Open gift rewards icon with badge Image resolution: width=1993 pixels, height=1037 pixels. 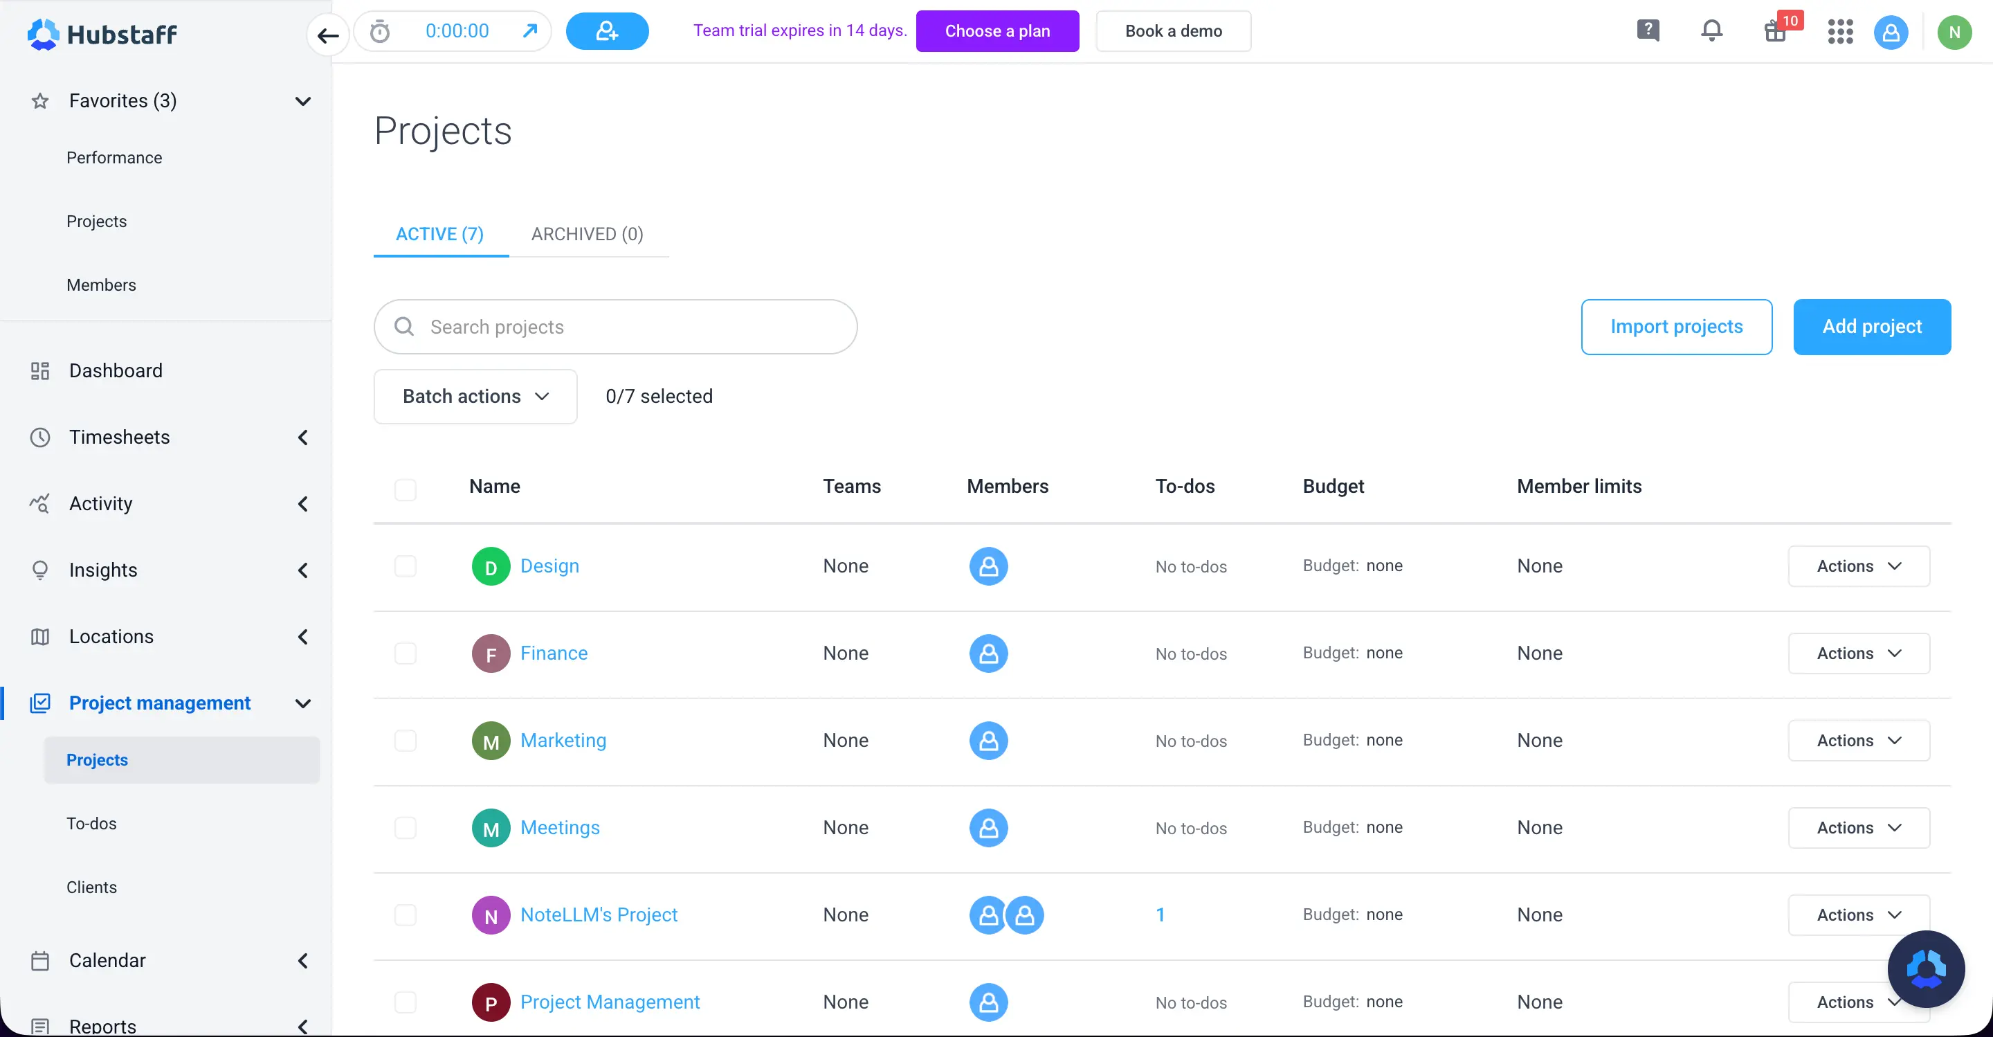(x=1776, y=31)
